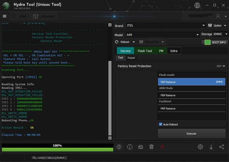The width and height of the screenshot is (229, 162).
Task: Click the trash clear log icon
Action: (151, 147)
